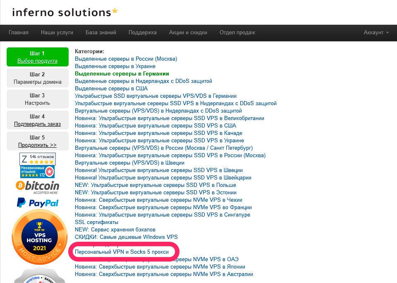The height and width of the screenshot is (283, 397).
Task: Open Акции и скидки page
Action: (x=188, y=33)
